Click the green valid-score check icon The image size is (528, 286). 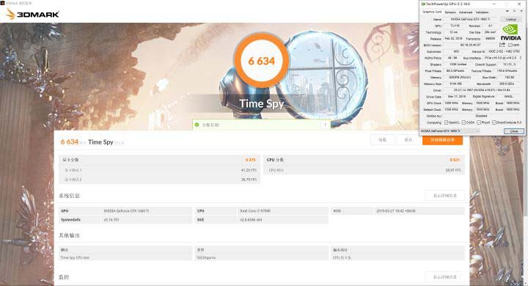click(x=197, y=125)
